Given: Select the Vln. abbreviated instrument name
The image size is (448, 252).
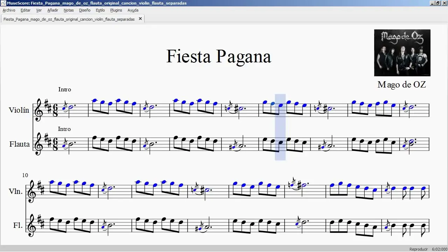Looking at the screenshot, I should [16, 191].
